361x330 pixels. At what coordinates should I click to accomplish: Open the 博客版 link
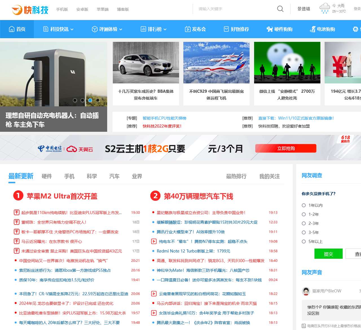[x=123, y=9]
